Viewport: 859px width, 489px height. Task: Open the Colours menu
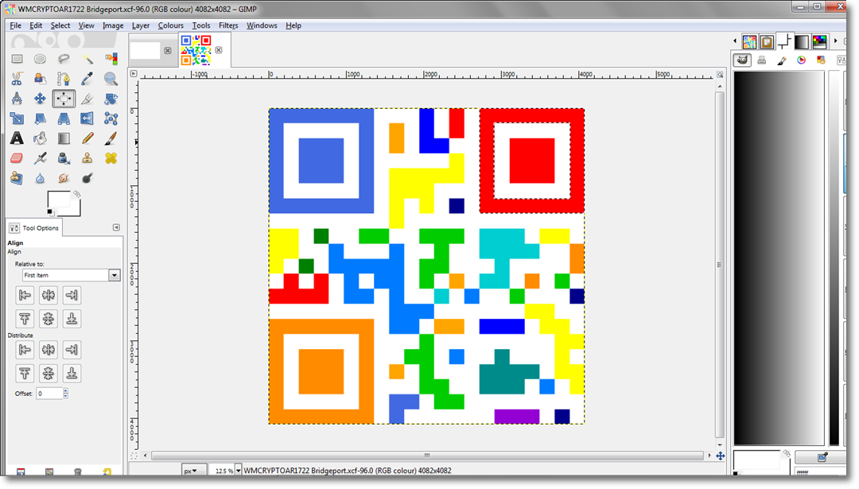tap(170, 25)
